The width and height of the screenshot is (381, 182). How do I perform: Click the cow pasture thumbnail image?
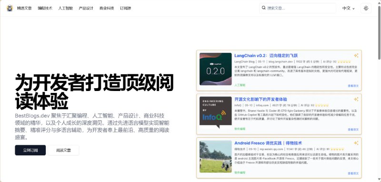coord(216,156)
